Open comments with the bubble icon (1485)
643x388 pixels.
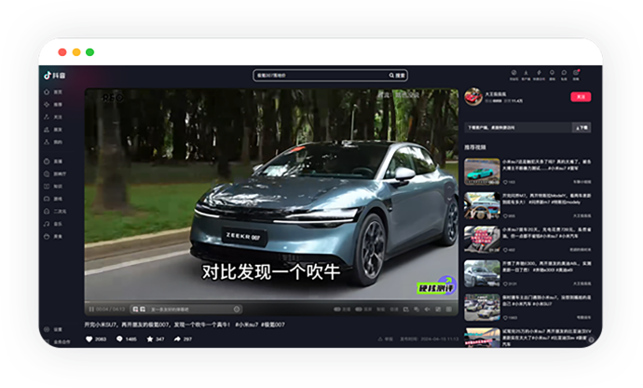coord(119,339)
